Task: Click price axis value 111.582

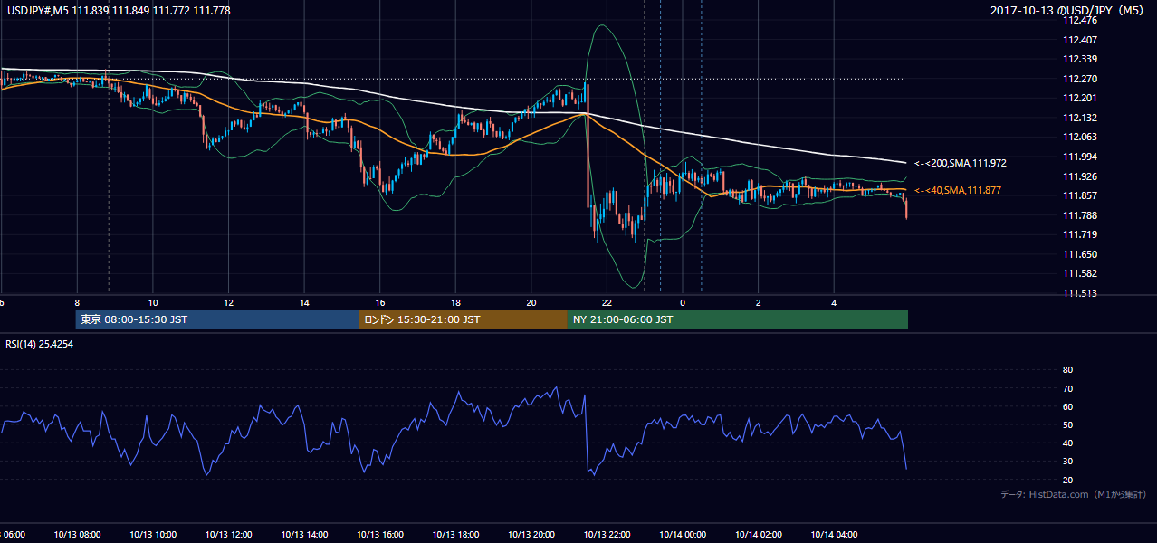Action: [1079, 273]
